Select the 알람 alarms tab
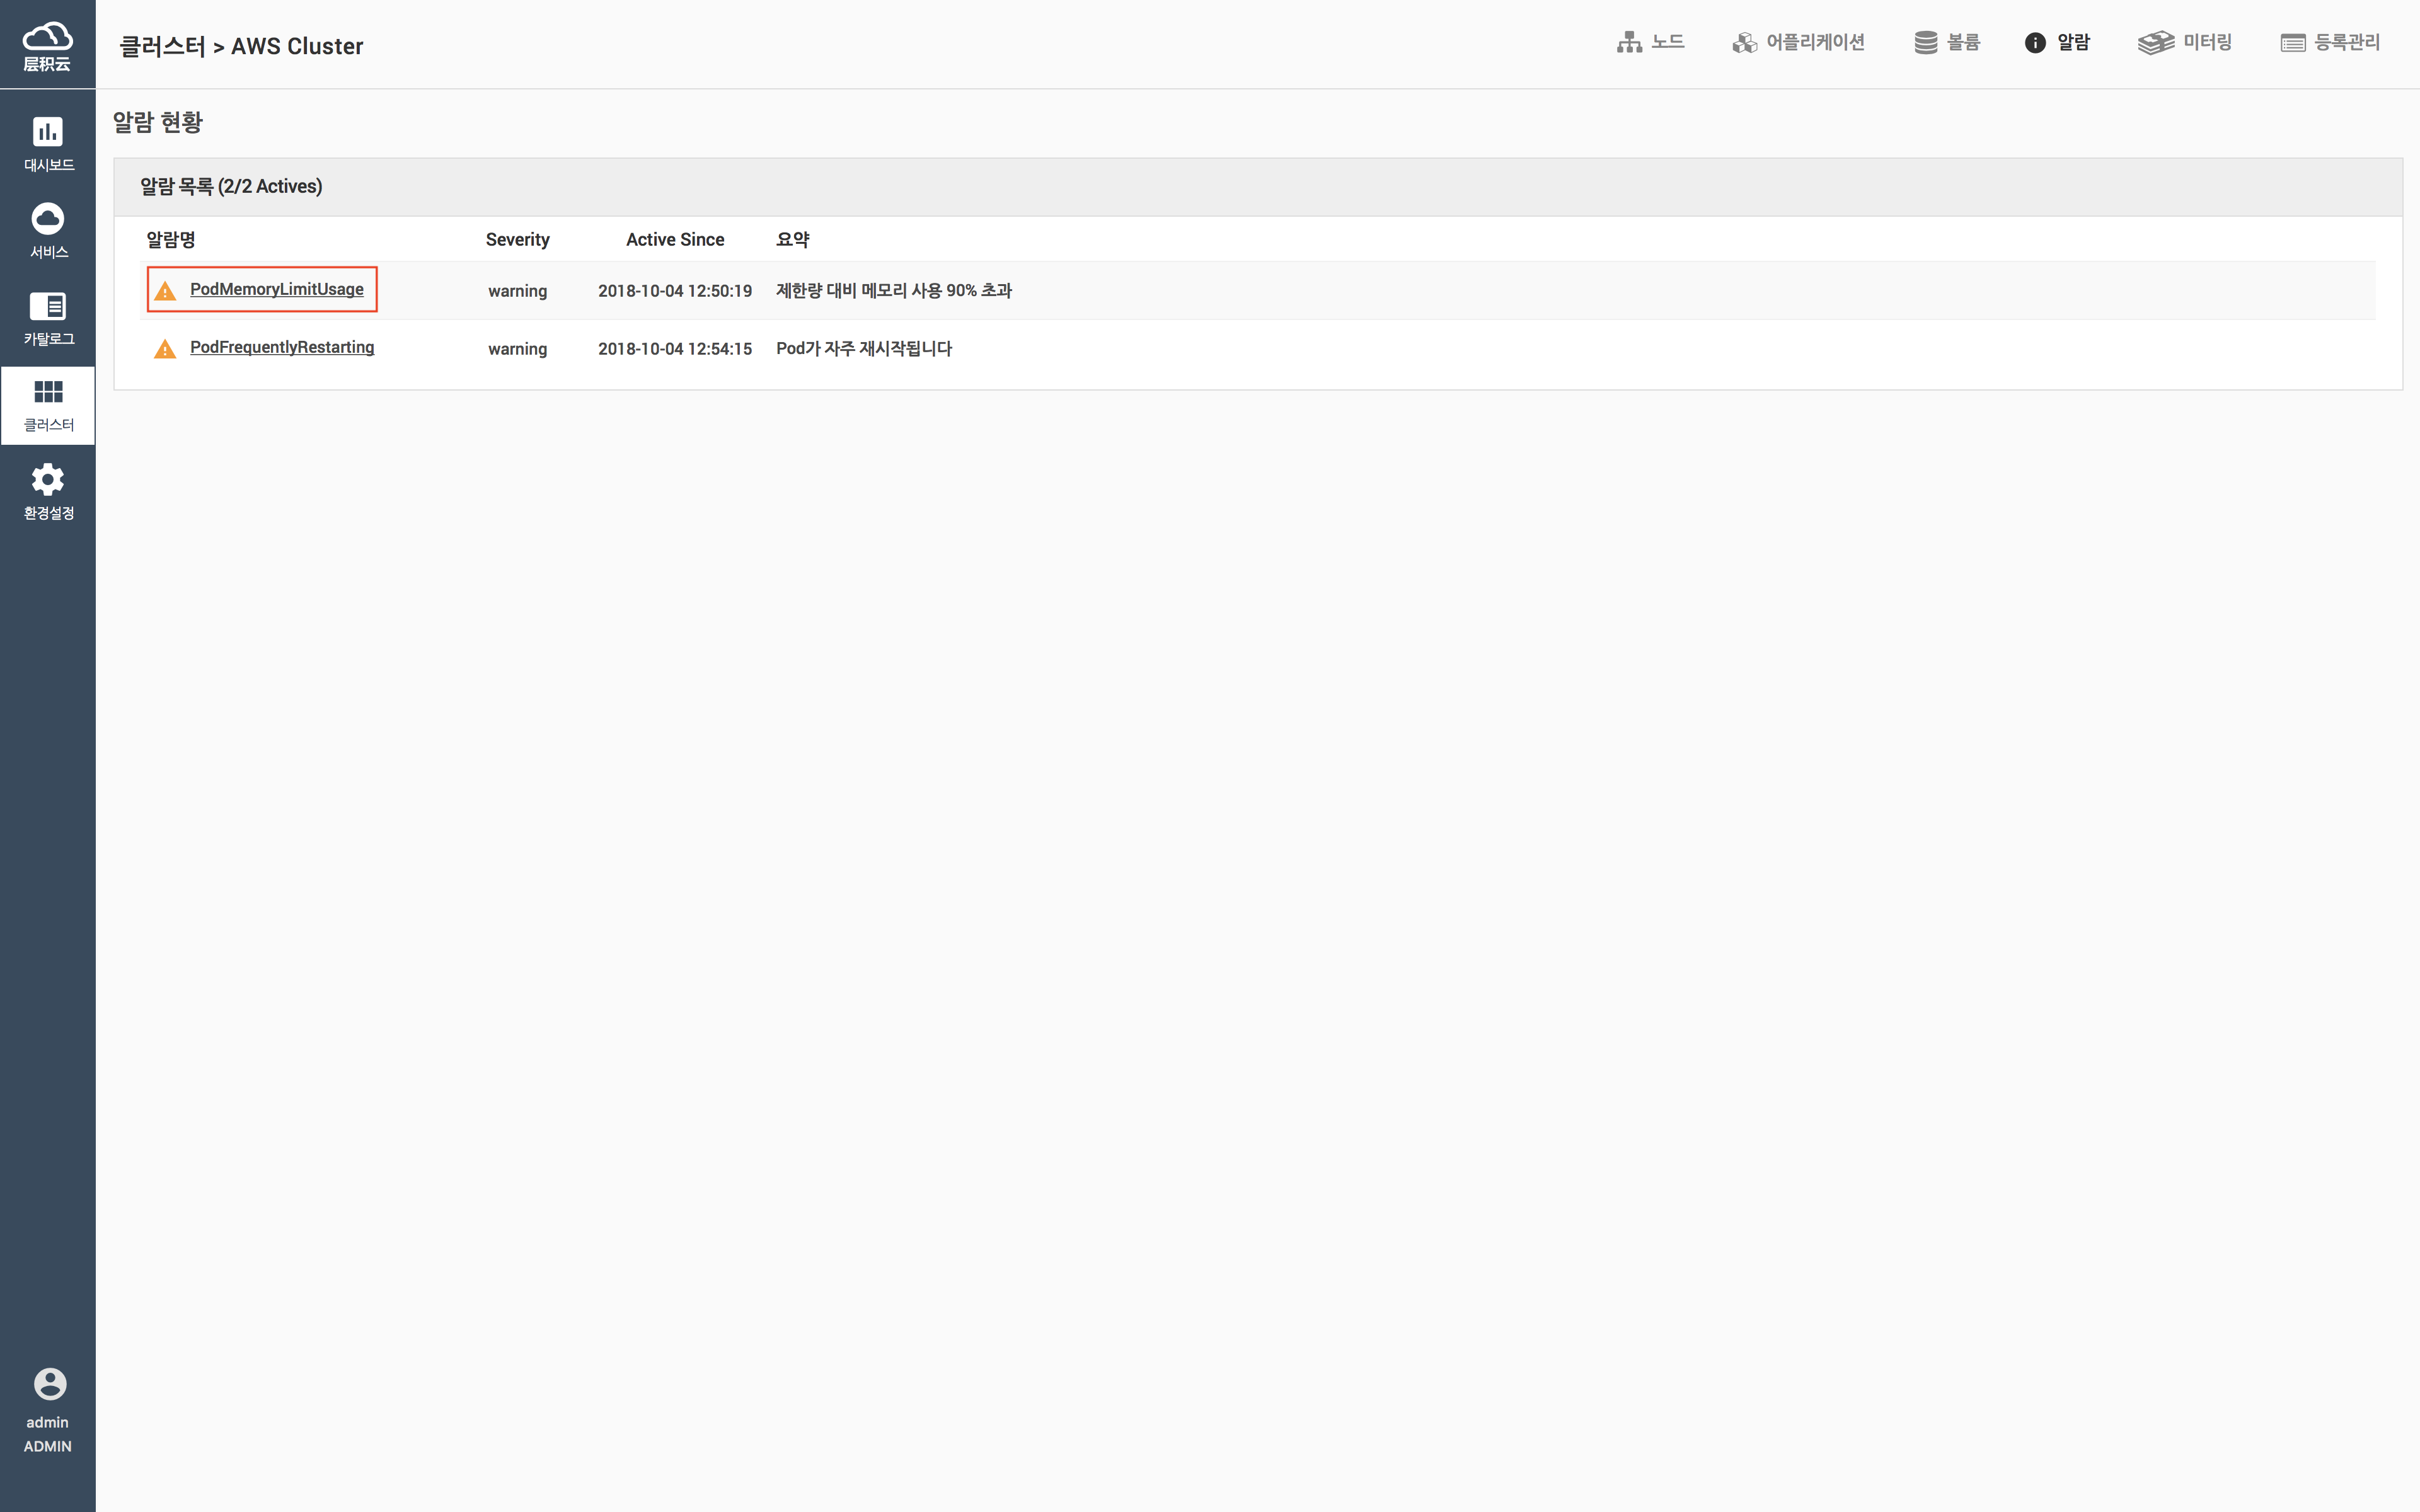This screenshot has width=2420, height=1512. point(2058,42)
